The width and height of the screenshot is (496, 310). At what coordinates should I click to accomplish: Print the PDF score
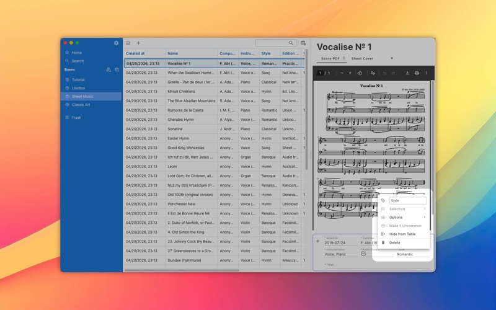[417, 73]
